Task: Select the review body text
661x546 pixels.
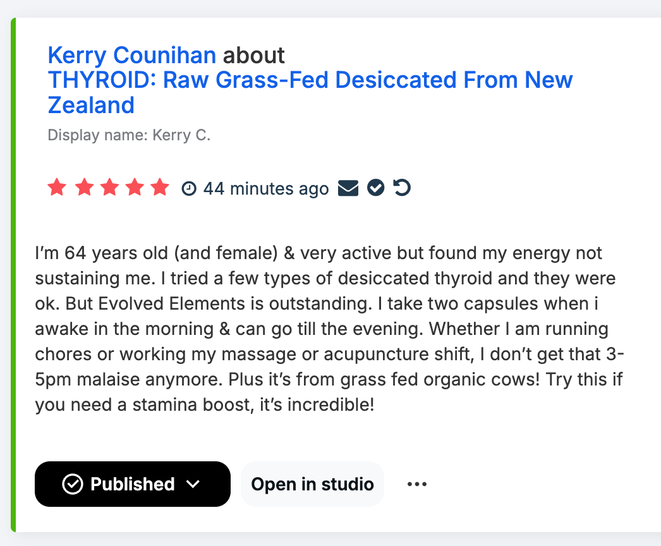Action: coord(329,329)
